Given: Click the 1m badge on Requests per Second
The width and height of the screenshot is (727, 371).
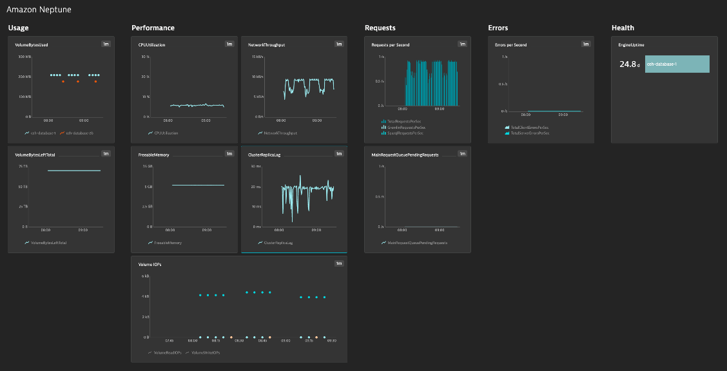Looking at the screenshot, I should point(462,44).
